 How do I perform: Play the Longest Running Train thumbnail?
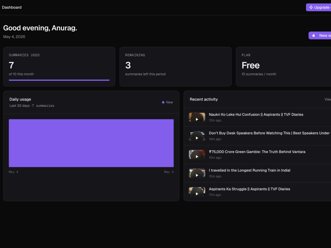coord(197,173)
